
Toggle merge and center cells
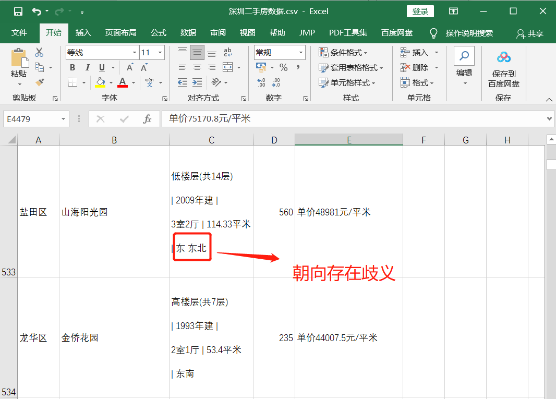[227, 67]
